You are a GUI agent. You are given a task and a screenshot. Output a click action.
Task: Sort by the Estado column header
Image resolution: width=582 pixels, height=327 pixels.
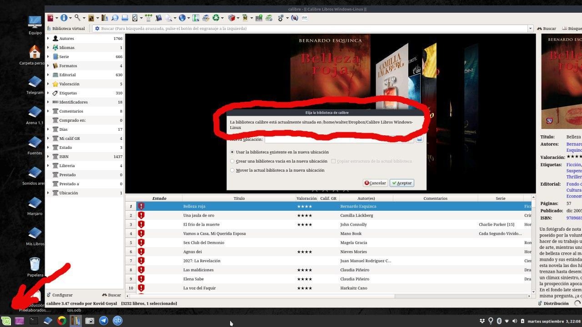tap(159, 198)
